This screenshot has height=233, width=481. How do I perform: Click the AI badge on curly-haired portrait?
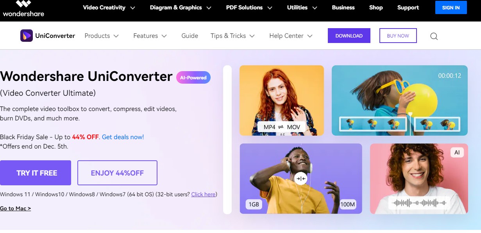point(457,152)
